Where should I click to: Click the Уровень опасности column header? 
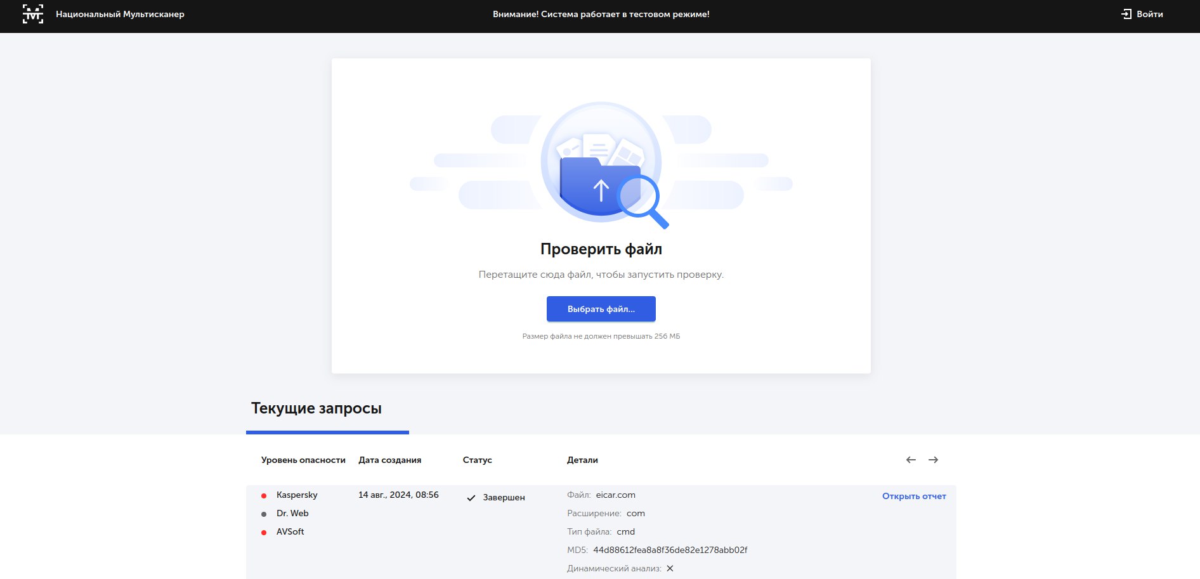tap(303, 460)
